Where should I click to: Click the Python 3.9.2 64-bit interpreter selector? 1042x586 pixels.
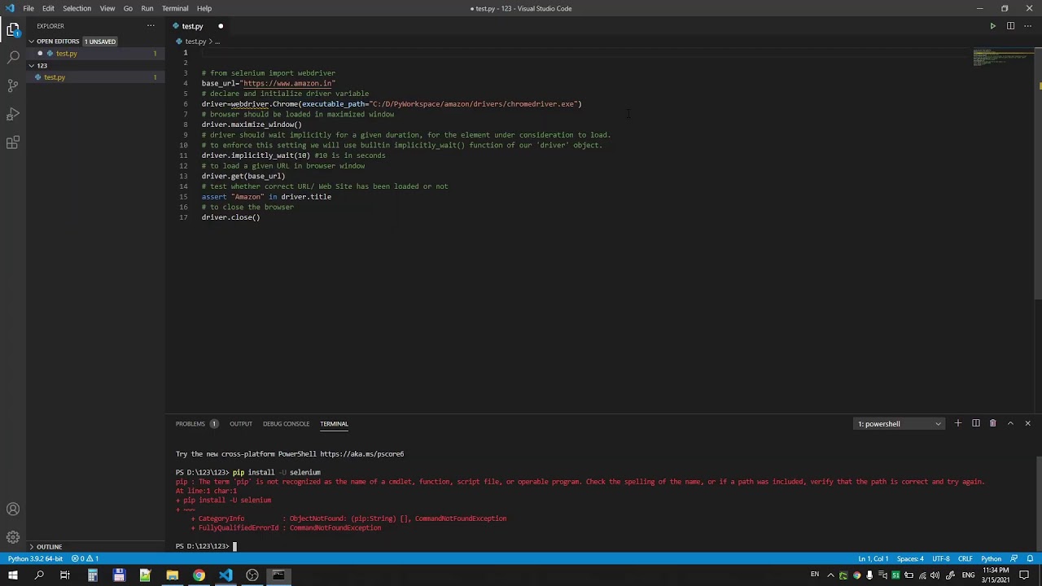pos(35,559)
